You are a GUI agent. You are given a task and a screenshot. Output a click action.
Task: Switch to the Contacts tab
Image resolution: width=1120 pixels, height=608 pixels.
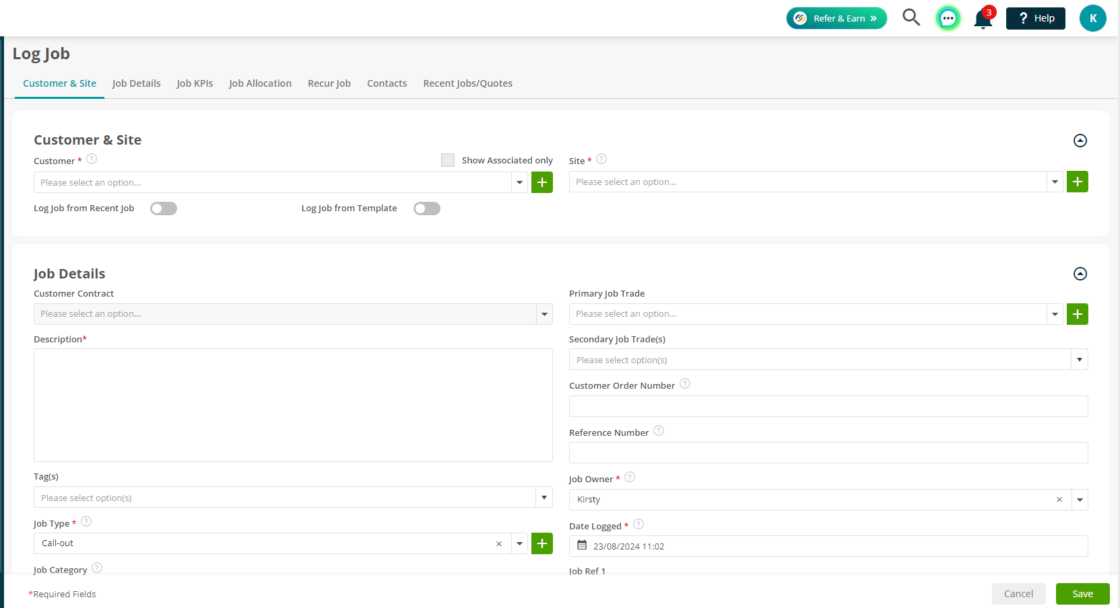[387, 83]
